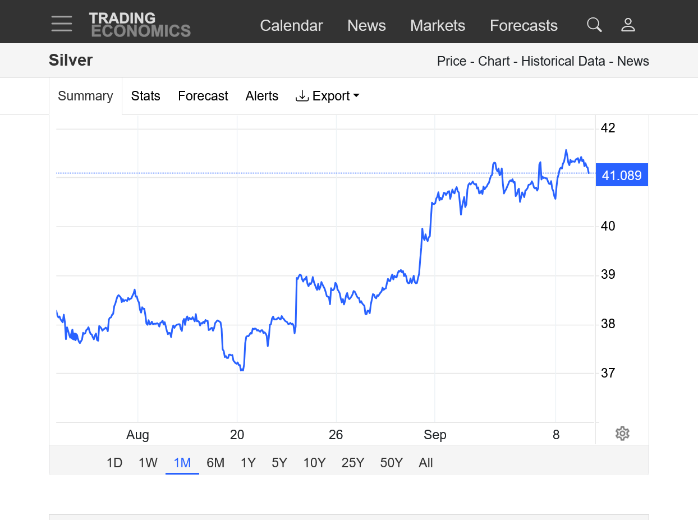Viewport: 698px width, 520px height.
Task: Expand the Export dropdown
Action: tap(328, 96)
